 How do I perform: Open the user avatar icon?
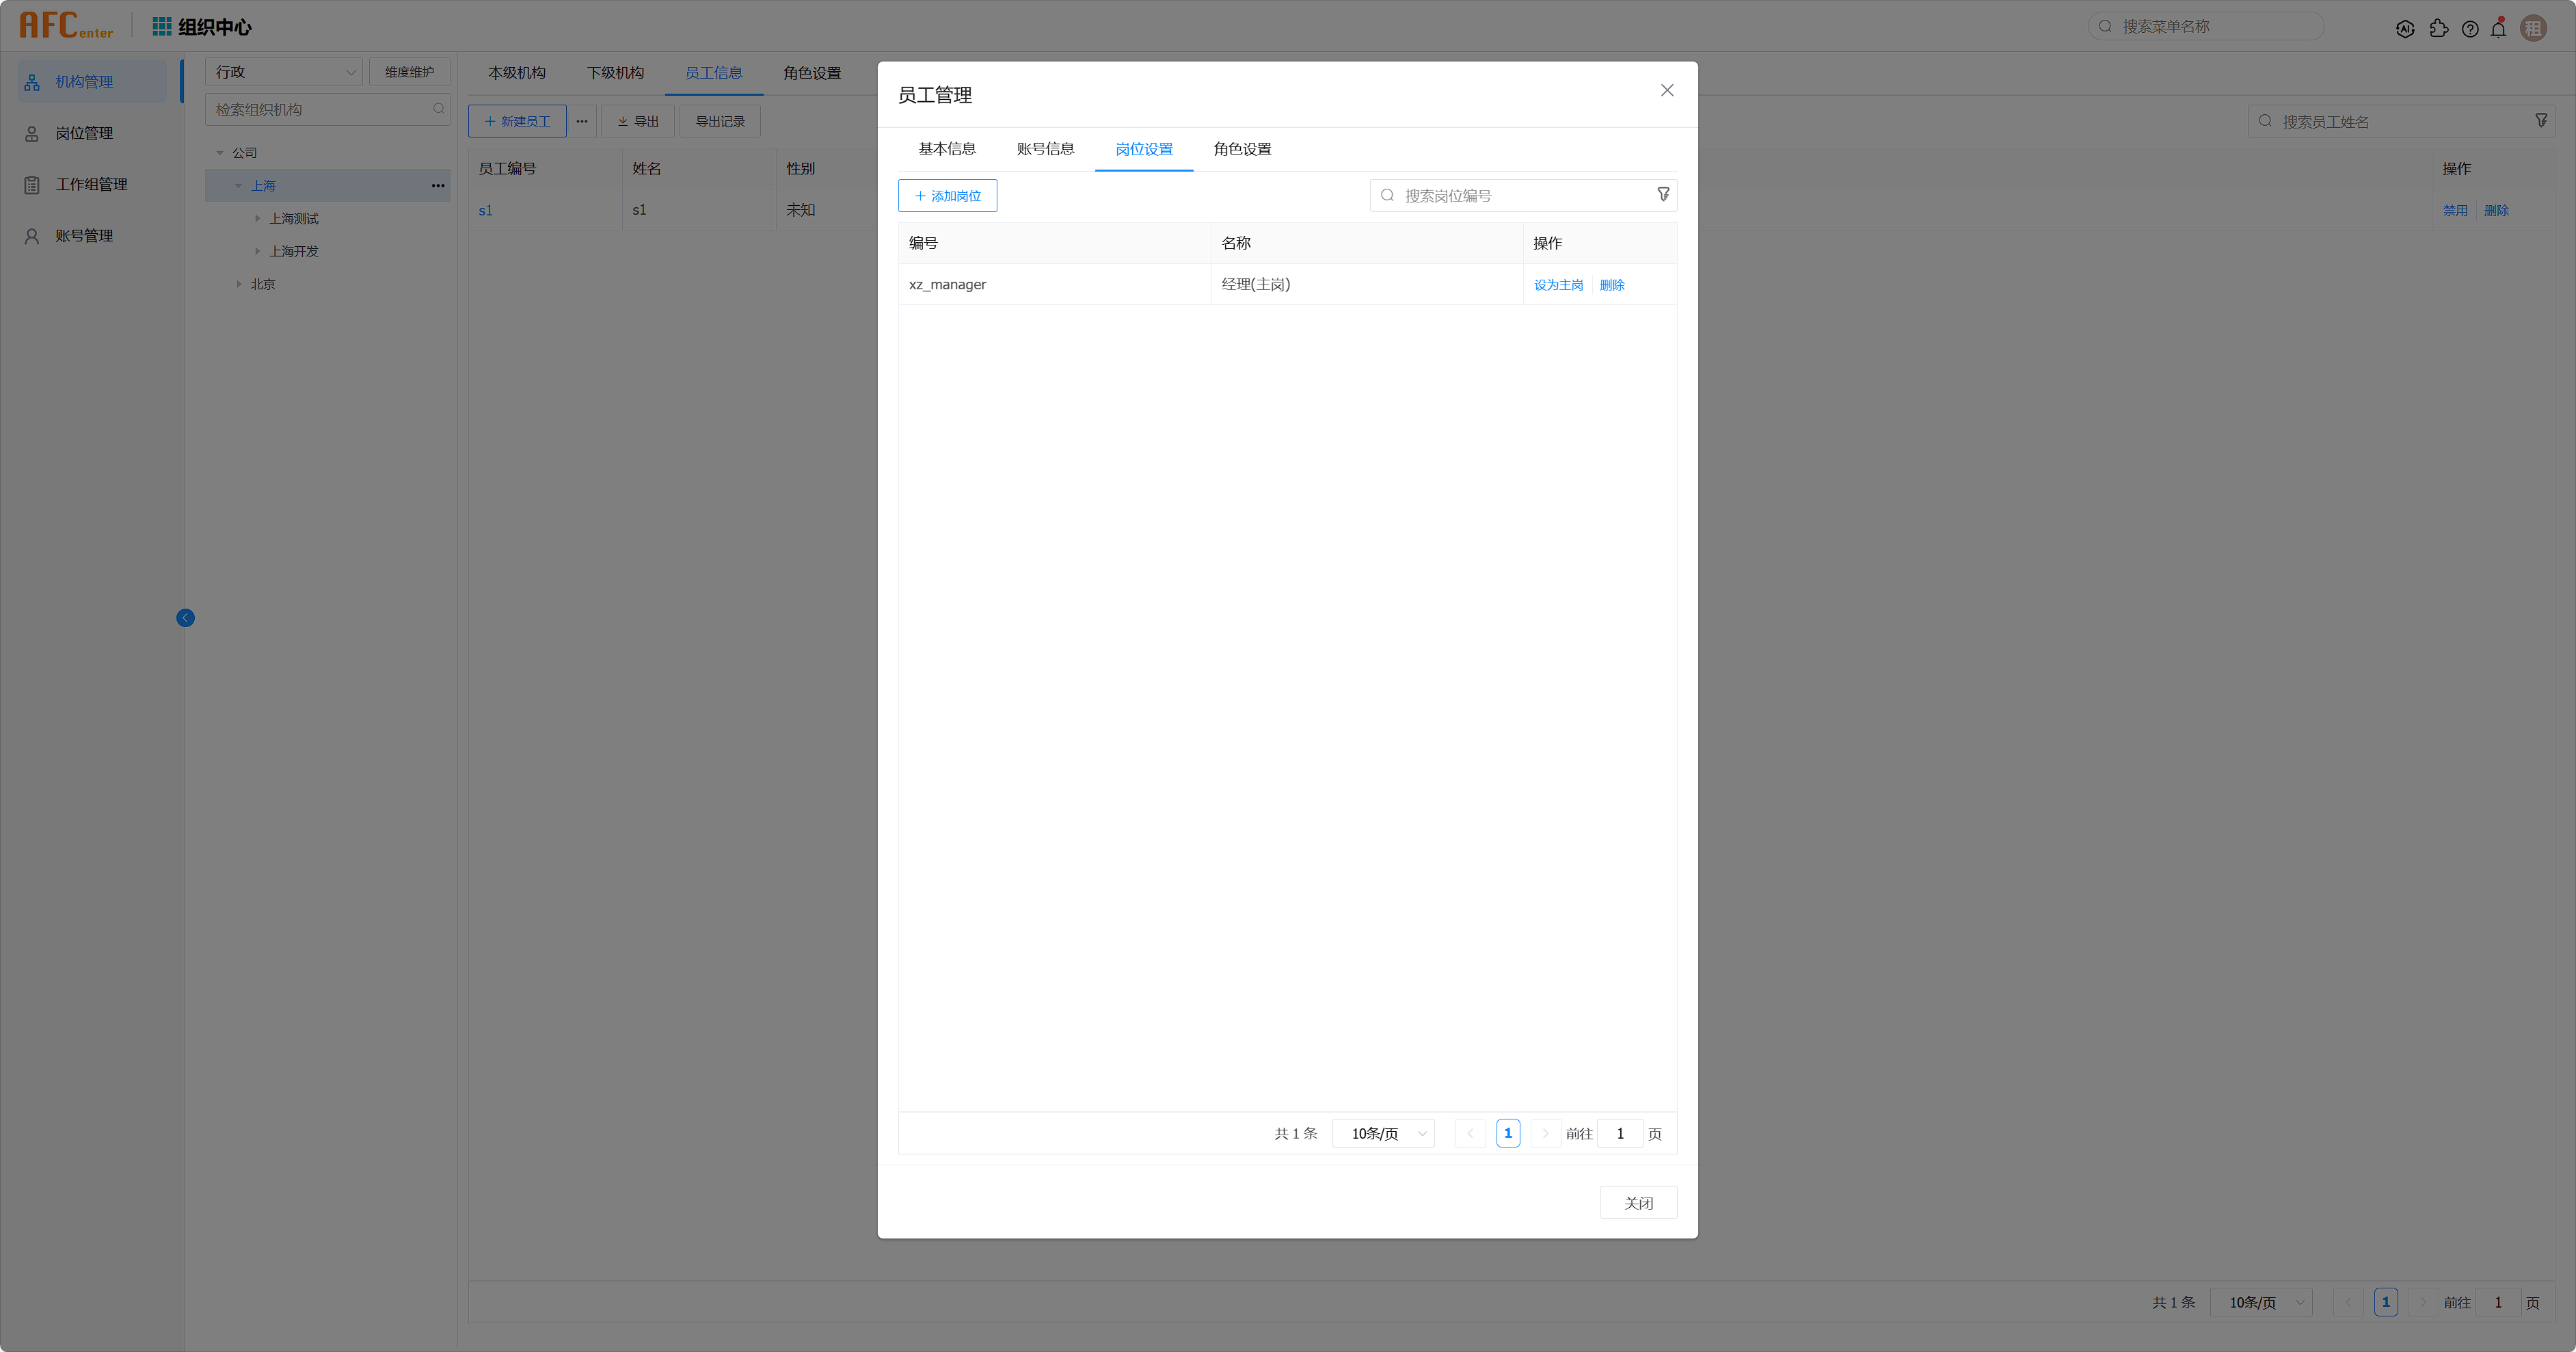(x=2533, y=28)
